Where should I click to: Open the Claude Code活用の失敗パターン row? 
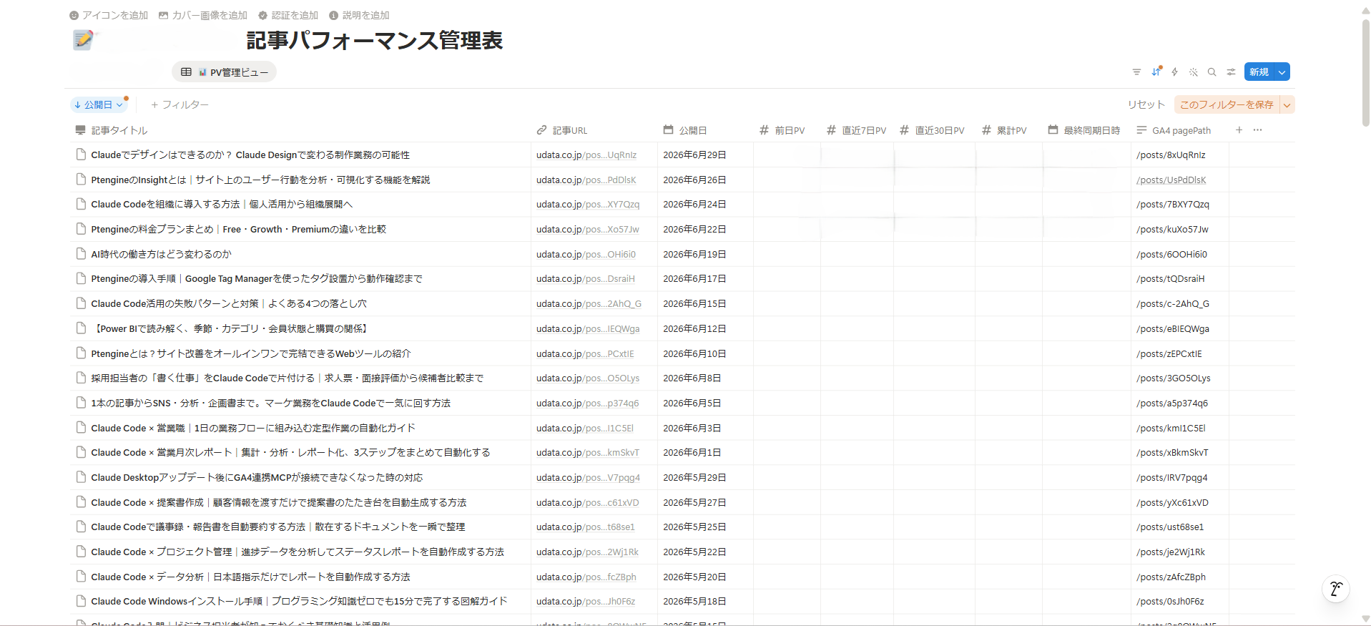(229, 303)
